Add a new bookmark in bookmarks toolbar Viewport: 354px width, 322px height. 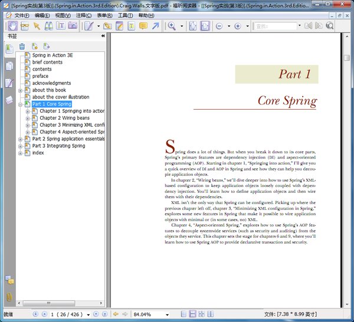35,46
